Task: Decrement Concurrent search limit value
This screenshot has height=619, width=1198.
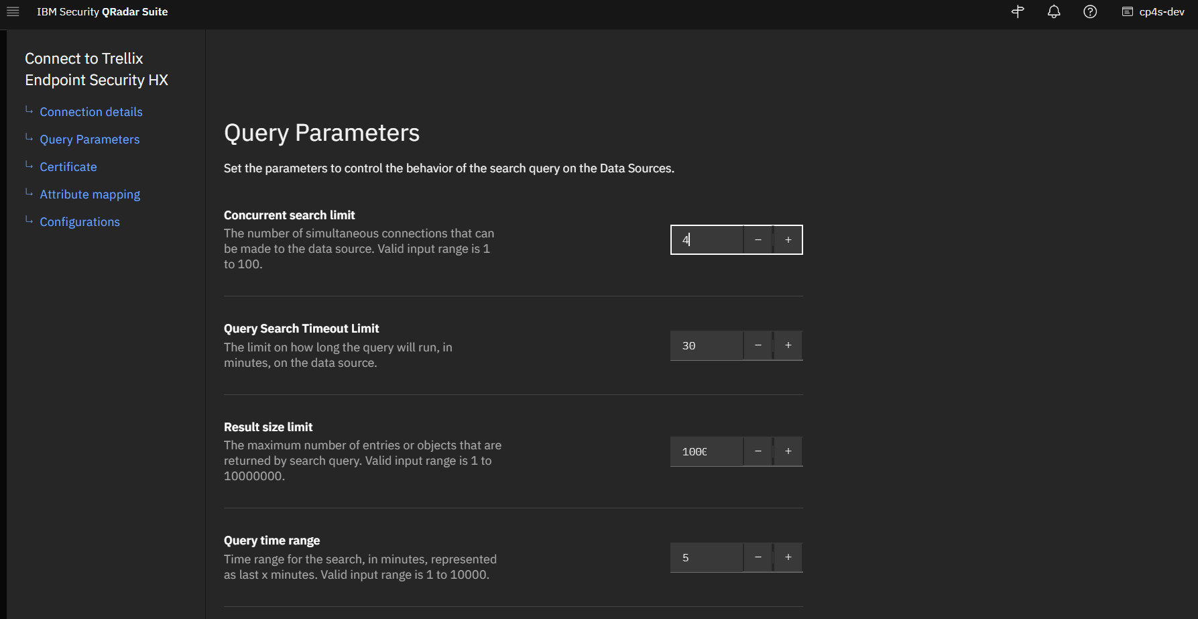Action: pyautogui.click(x=758, y=239)
